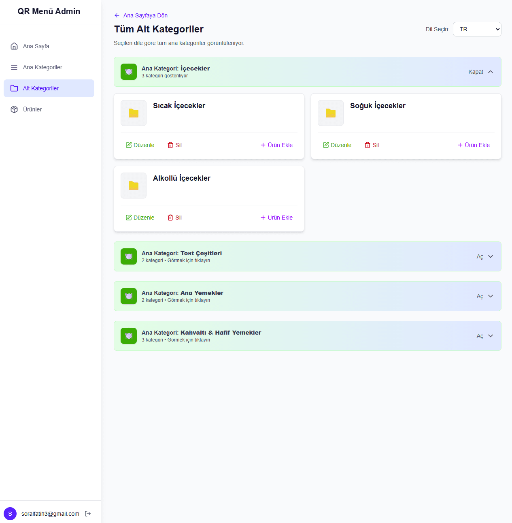
Task: Add product to Sıcak İçecekler
Action: 276,145
